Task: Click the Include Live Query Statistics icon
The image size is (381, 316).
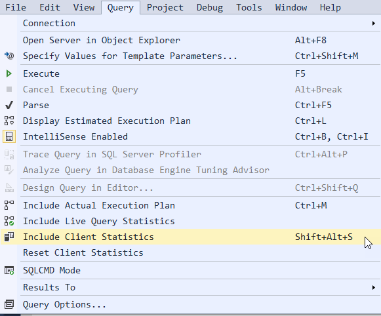Action: (x=9, y=221)
